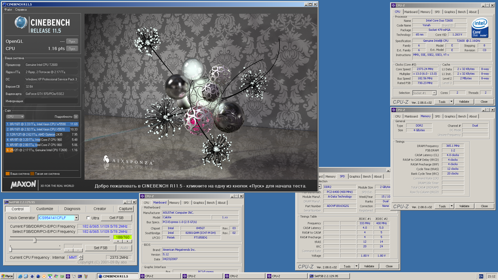Open Internet Explorer from quick launch
Viewport: 498px width, 280px height.
(20, 276)
